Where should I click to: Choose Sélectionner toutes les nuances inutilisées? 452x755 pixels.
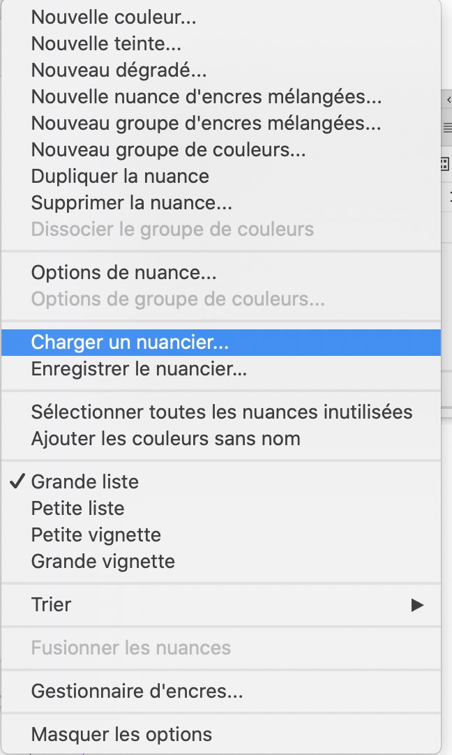click(x=222, y=412)
